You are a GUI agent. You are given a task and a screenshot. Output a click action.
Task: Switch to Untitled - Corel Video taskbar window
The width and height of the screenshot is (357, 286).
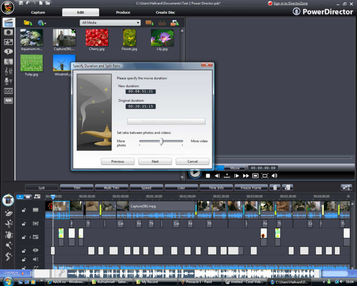244,282
